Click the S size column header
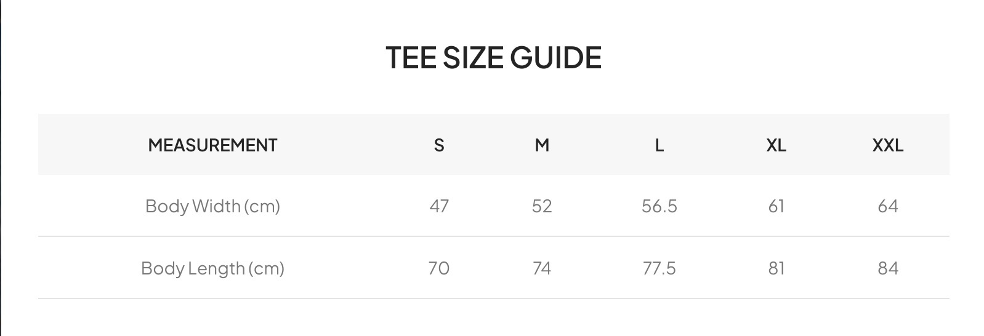 click(x=439, y=145)
